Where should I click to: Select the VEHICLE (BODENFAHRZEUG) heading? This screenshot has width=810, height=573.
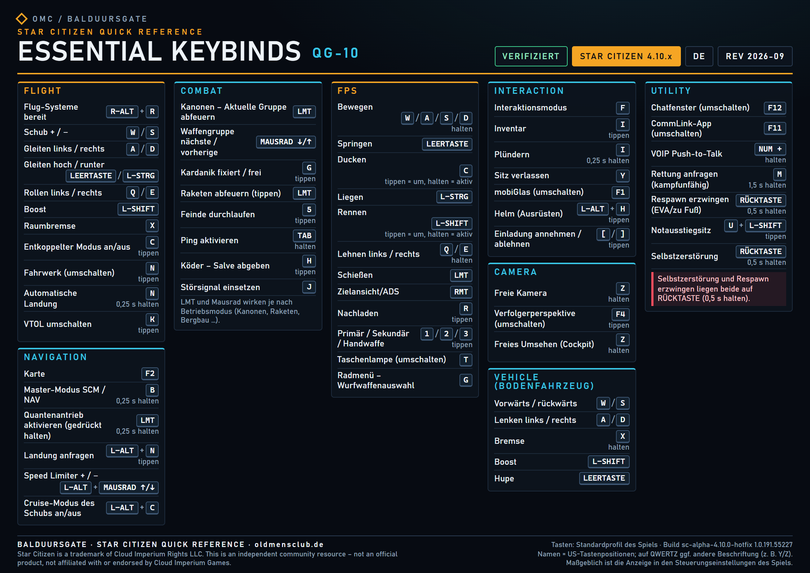544,382
